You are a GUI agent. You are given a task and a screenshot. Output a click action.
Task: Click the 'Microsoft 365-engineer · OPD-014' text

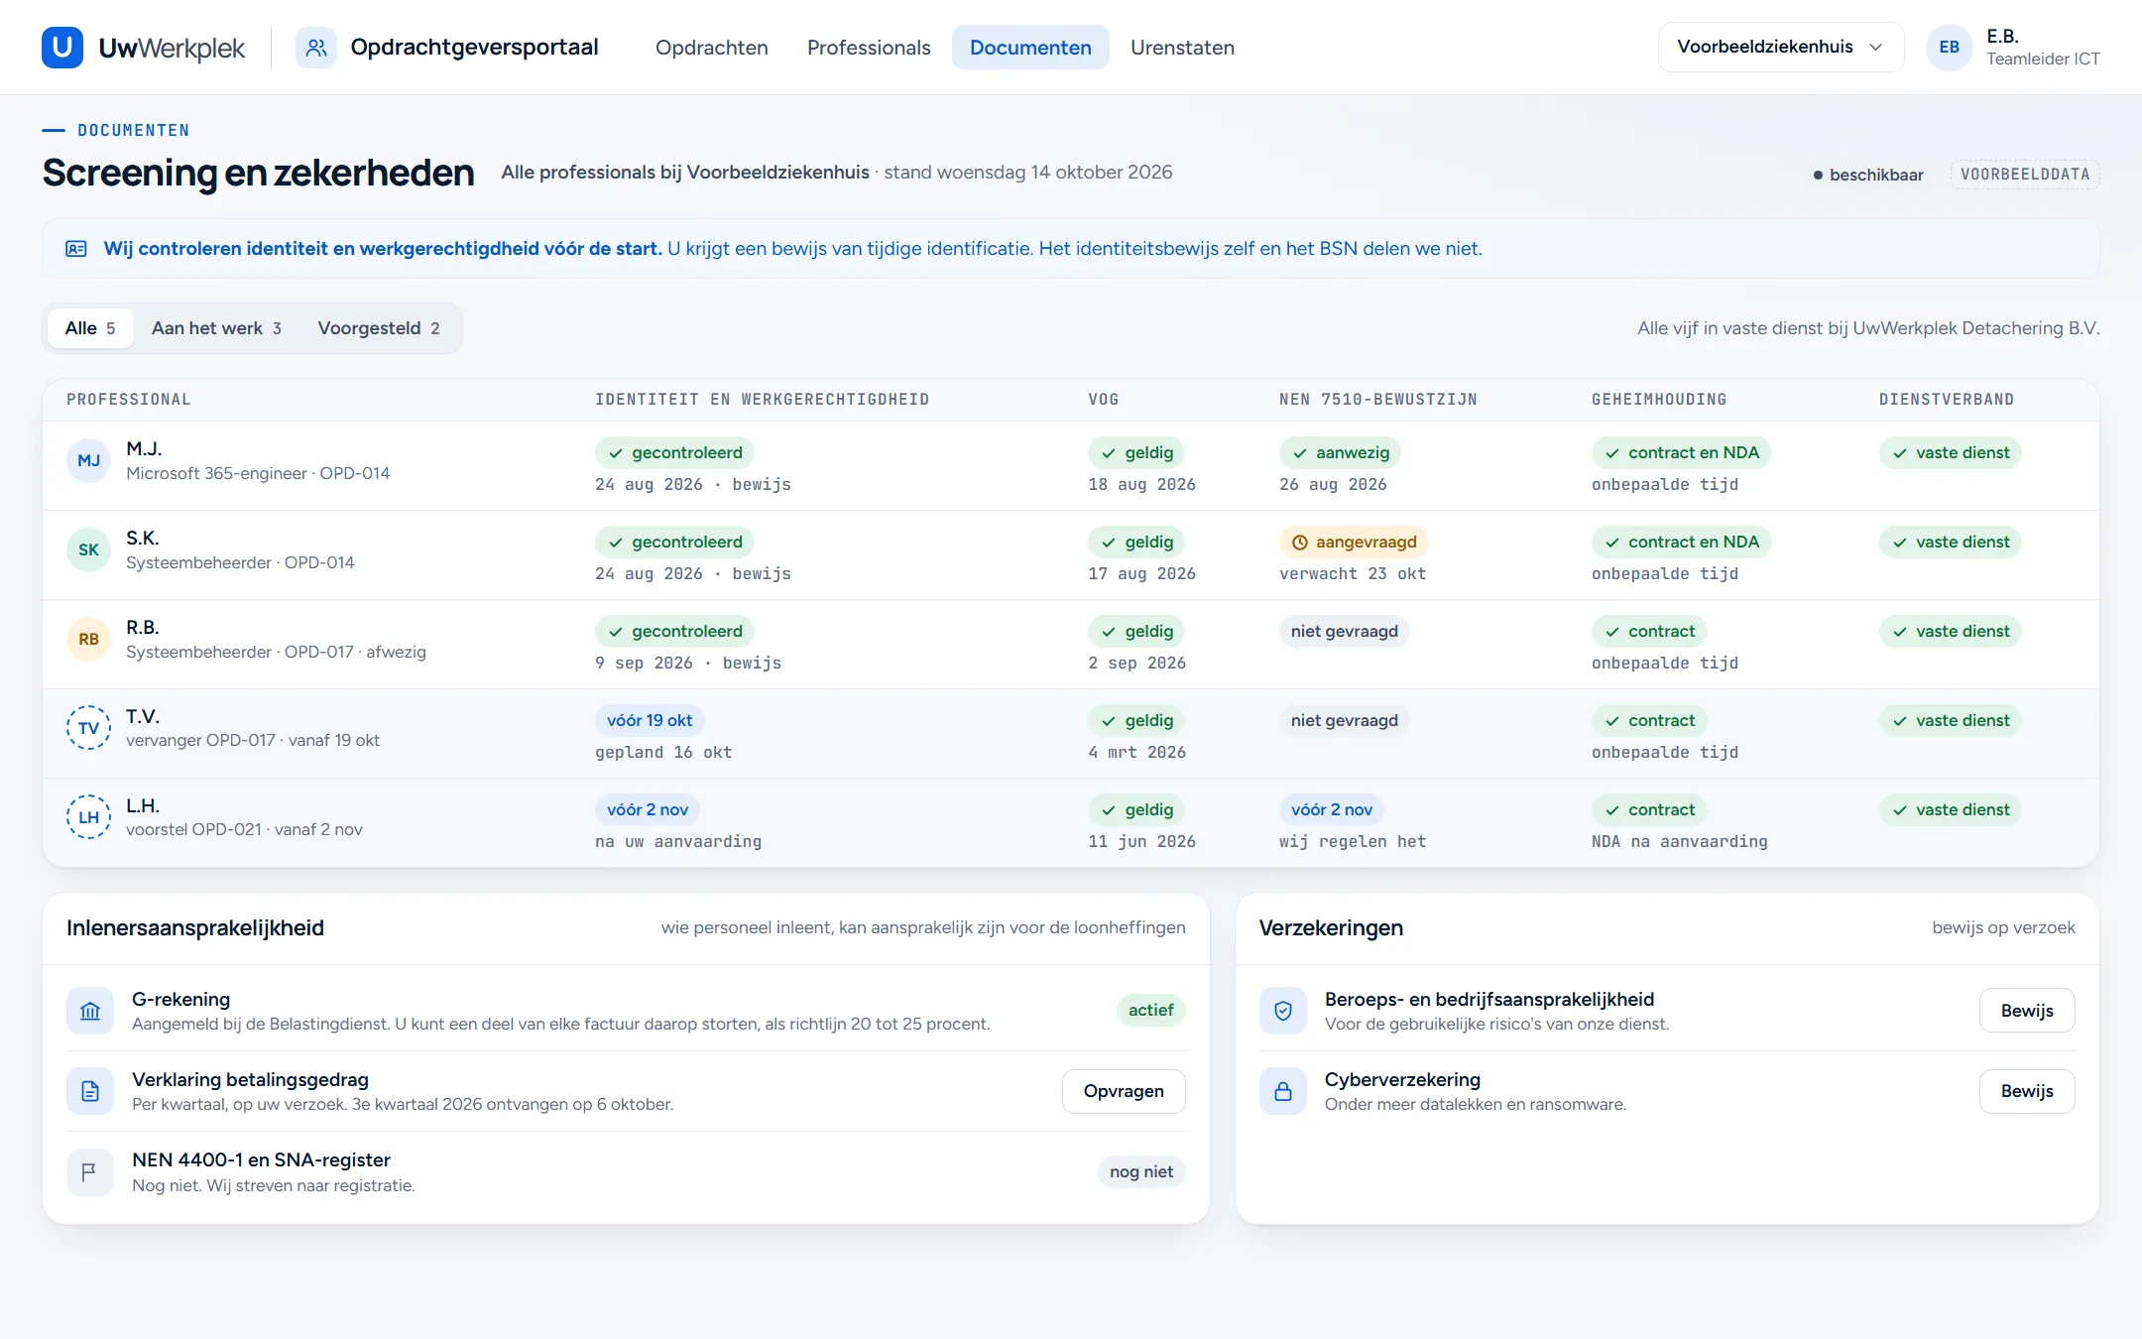coord(258,474)
